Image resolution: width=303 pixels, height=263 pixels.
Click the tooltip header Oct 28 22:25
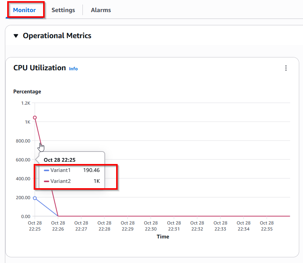(60, 160)
